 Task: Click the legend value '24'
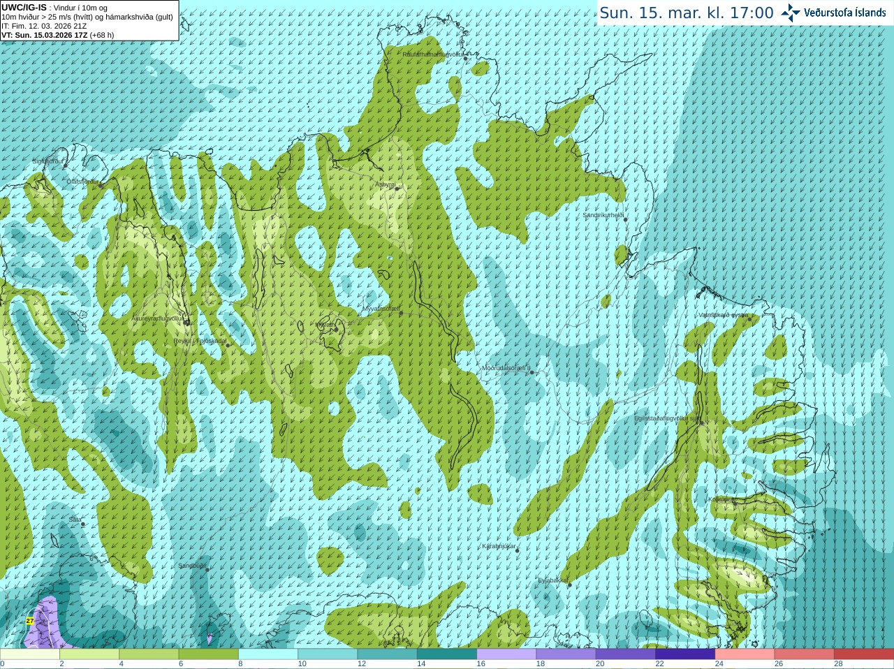719,664
